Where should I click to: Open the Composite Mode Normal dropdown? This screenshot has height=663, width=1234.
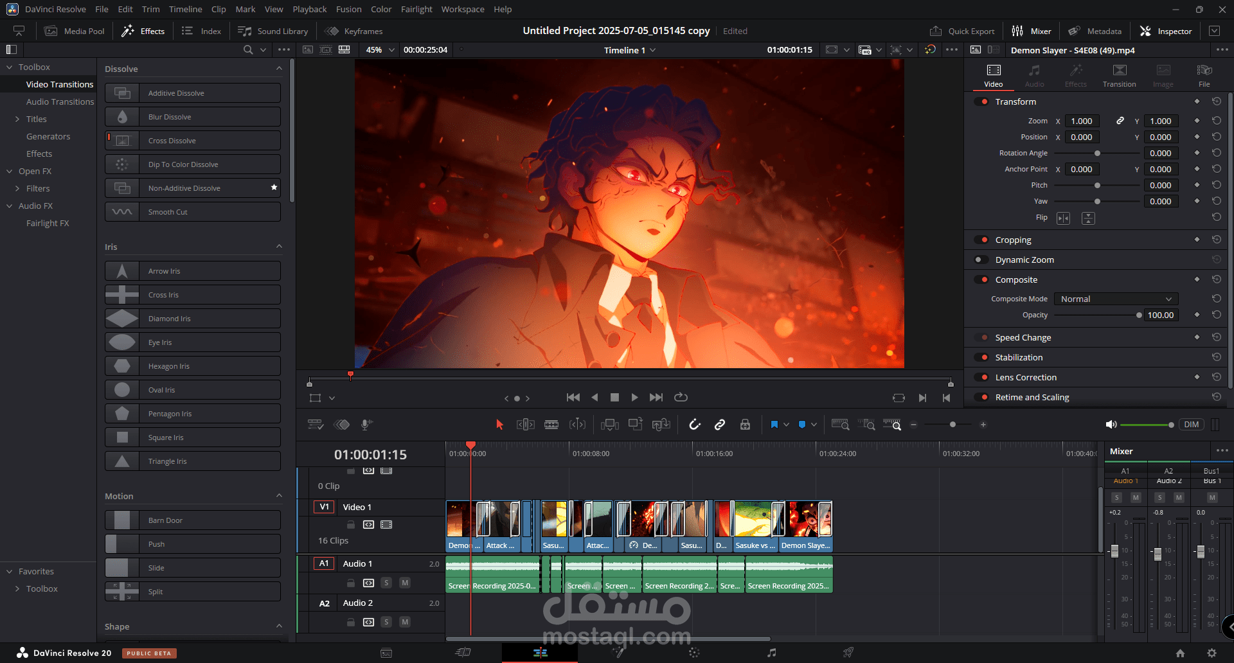[x=1116, y=299]
